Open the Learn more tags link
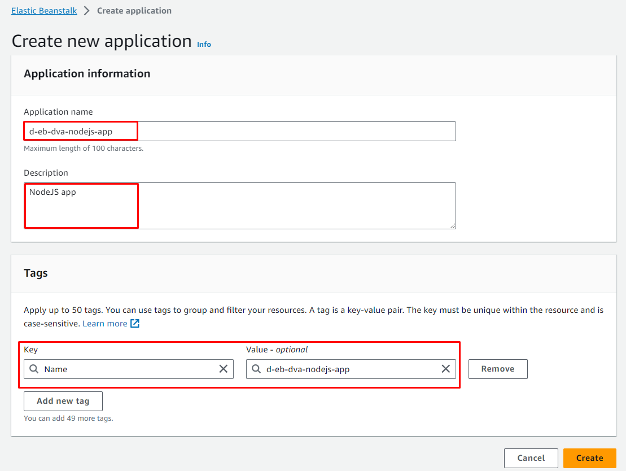This screenshot has width=626, height=471. pos(105,324)
